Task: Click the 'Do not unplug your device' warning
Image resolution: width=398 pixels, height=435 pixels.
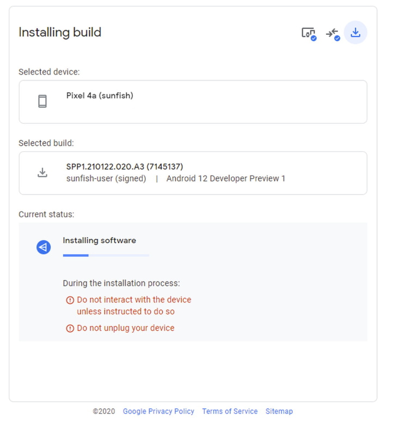Action: (126, 328)
